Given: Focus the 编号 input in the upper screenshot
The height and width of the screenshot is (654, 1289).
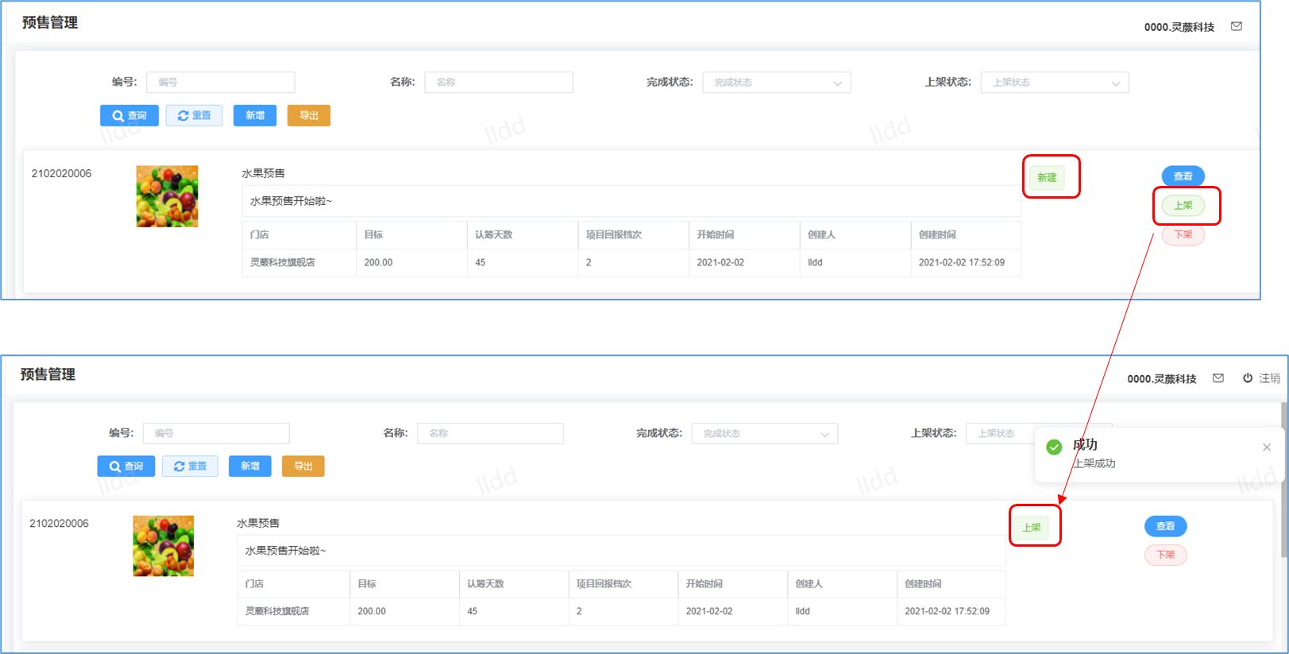Looking at the screenshot, I should click(221, 83).
